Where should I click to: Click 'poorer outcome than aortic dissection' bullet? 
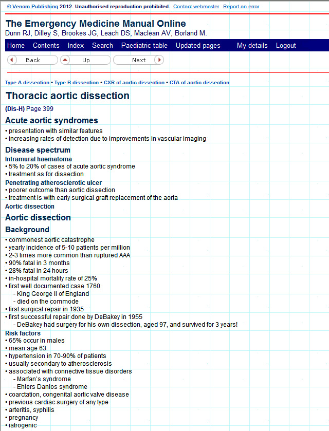coord(60,190)
